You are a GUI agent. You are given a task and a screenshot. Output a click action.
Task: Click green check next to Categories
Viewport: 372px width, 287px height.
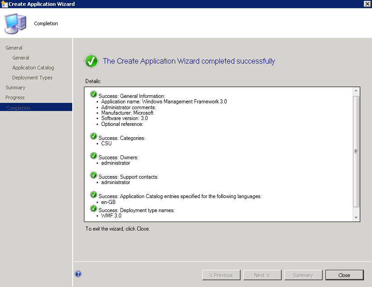[93, 136]
